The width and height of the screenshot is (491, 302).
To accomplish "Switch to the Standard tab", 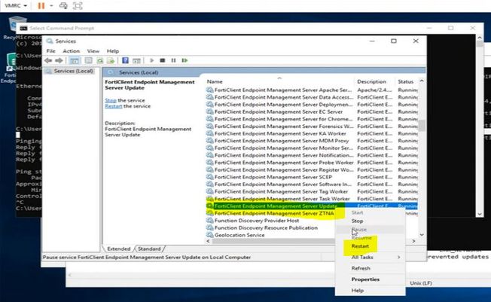I will (x=149, y=249).
